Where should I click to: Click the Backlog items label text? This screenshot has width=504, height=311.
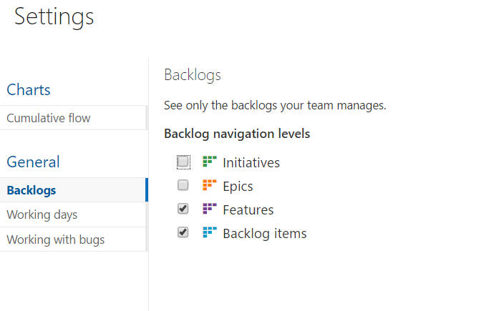pyautogui.click(x=265, y=234)
